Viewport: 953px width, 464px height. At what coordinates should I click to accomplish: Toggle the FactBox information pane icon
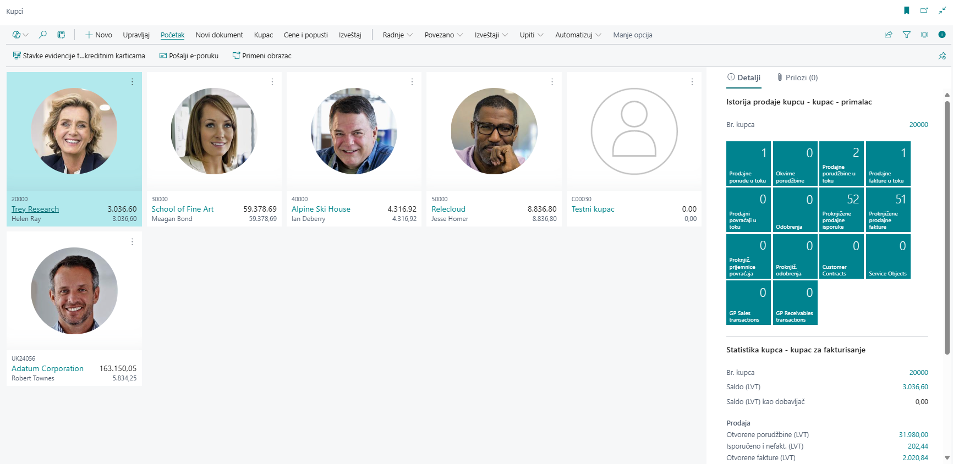tap(942, 35)
